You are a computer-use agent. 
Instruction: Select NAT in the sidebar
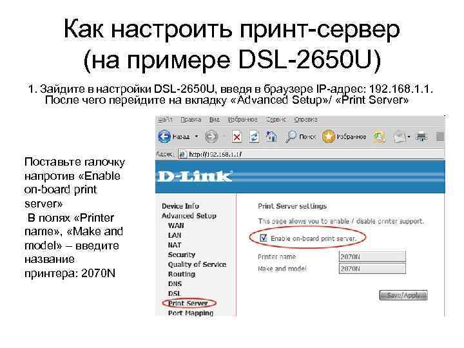pos(175,245)
